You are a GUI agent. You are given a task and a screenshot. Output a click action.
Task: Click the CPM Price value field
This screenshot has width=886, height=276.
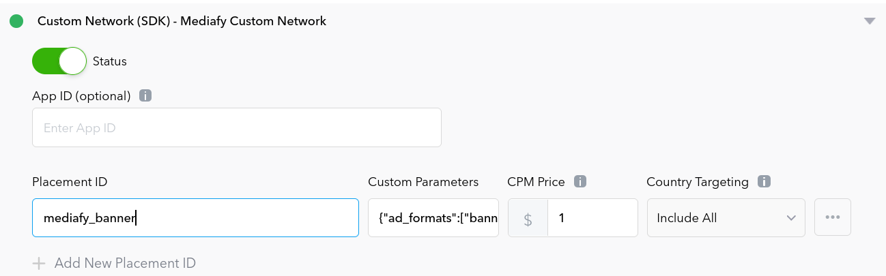[x=592, y=218]
